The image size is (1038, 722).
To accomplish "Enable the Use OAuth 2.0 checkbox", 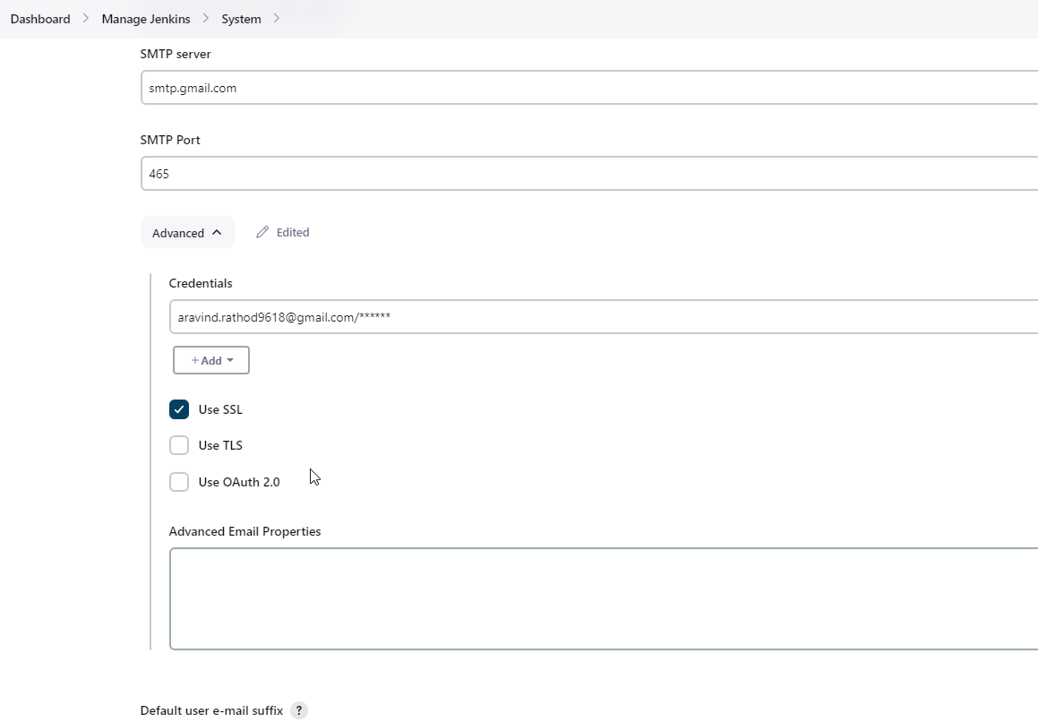I will point(179,482).
